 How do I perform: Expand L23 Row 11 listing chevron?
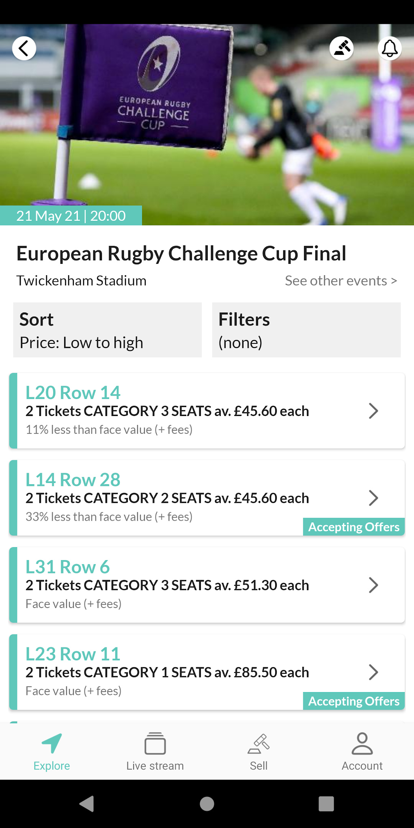(x=373, y=672)
